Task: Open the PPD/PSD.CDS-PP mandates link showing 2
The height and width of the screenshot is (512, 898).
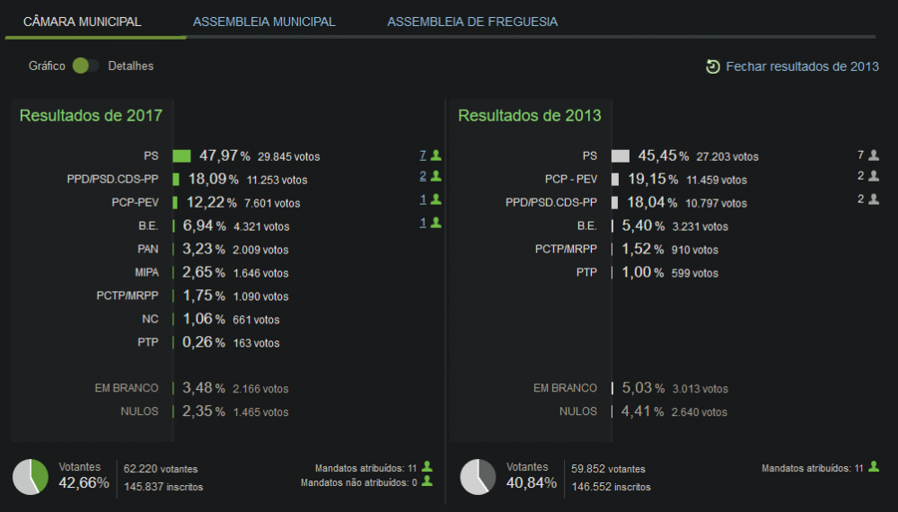Action: (423, 176)
